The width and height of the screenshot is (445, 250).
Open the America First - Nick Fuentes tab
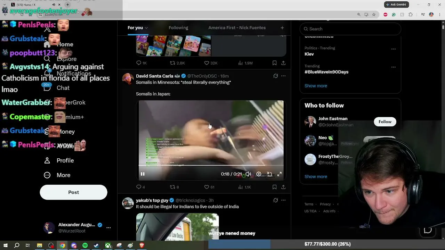click(237, 28)
